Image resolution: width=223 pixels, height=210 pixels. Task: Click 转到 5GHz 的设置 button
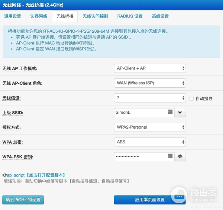pyautogui.click(x=23, y=200)
